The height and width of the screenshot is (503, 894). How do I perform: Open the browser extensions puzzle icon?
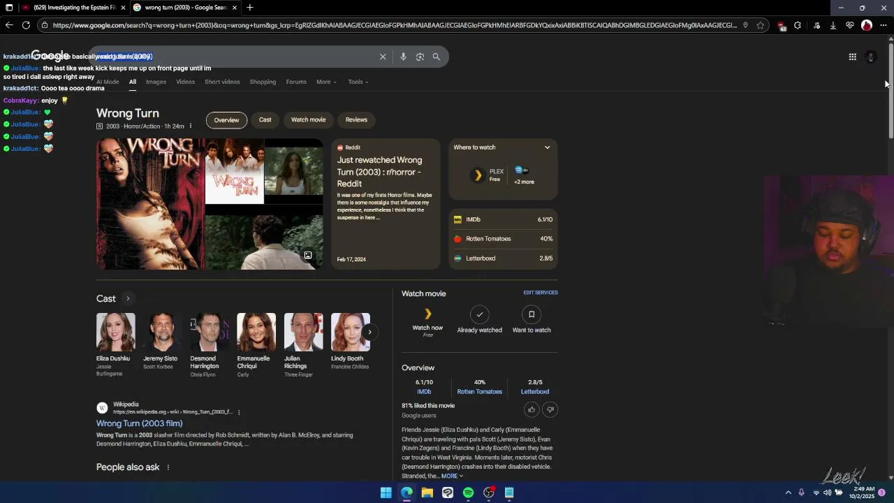pos(797,25)
